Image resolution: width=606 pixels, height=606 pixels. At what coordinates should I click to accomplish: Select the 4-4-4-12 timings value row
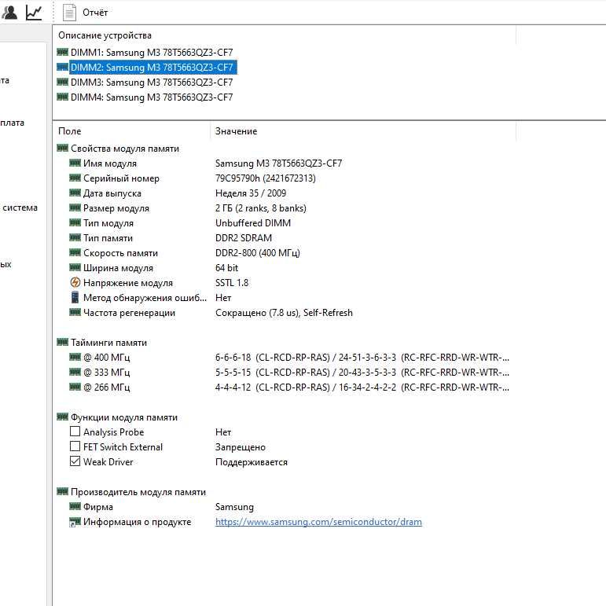tap(362, 387)
